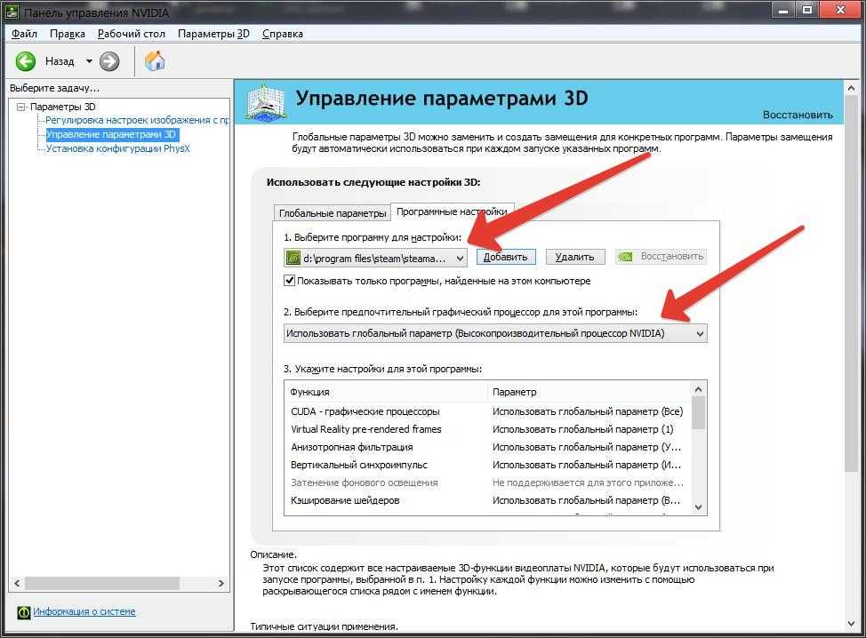The width and height of the screenshot is (866, 638).
Task: Open the Параметры 3D menu
Action: pyautogui.click(x=213, y=34)
